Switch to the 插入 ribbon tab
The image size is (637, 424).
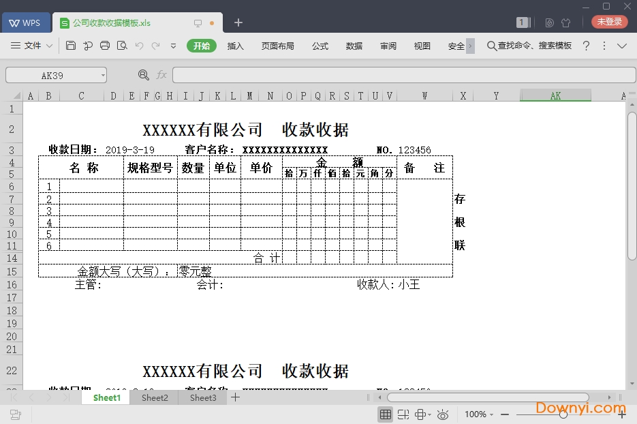point(235,46)
